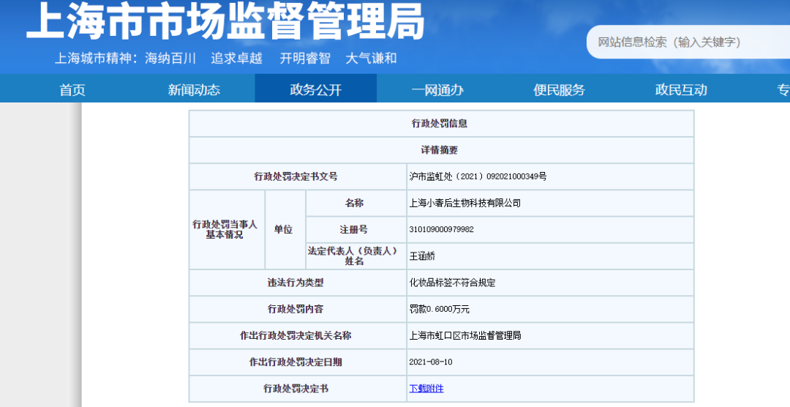790x407 pixels.
Task: Click penalty content 罚款0.6000万元
Action: pyautogui.click(x=440, y=309)
